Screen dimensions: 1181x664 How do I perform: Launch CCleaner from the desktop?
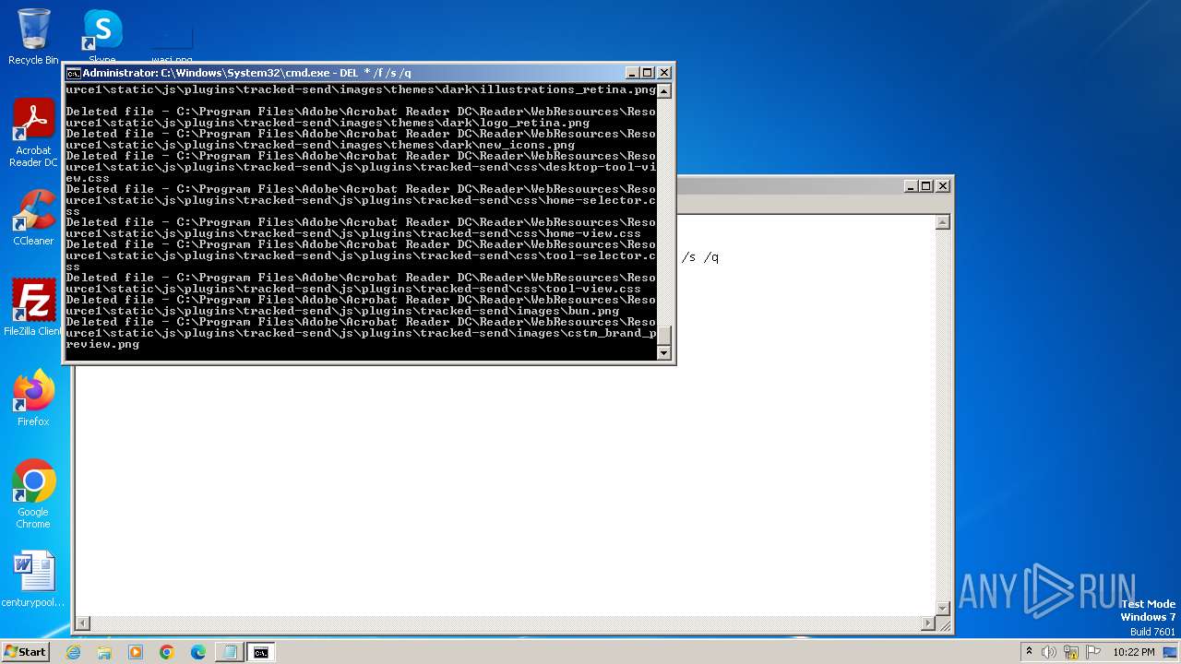33,218
